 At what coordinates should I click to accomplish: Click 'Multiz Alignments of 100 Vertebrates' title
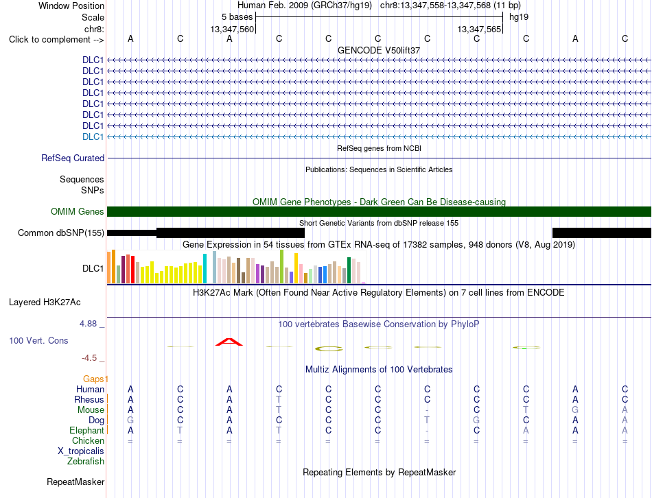[x=379, y=370]
